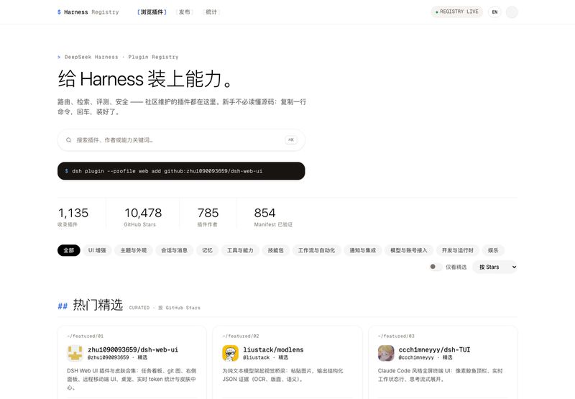Filter by 会话与消息 category
575x399 pixels.
point(174,250)
